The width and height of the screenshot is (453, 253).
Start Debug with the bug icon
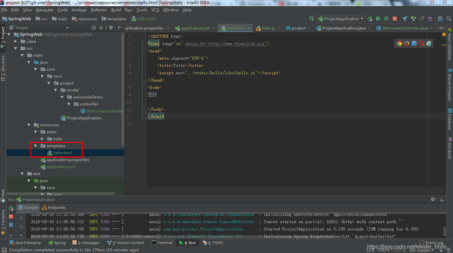(378, 19)
